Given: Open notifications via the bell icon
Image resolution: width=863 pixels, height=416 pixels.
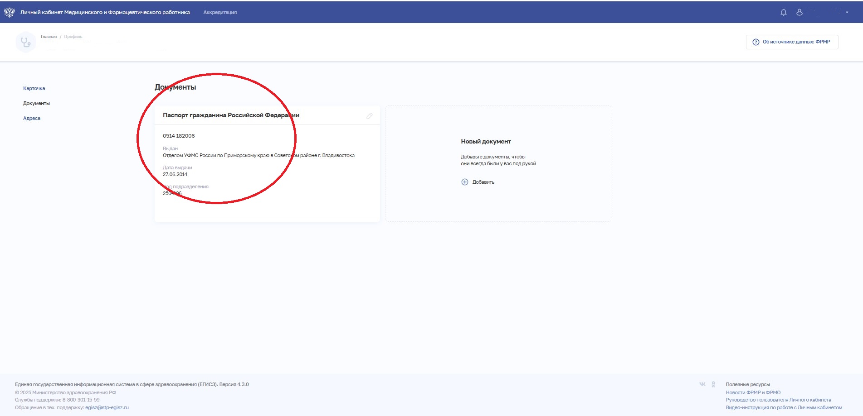Looking at the screenshot, I should (783, 12).
